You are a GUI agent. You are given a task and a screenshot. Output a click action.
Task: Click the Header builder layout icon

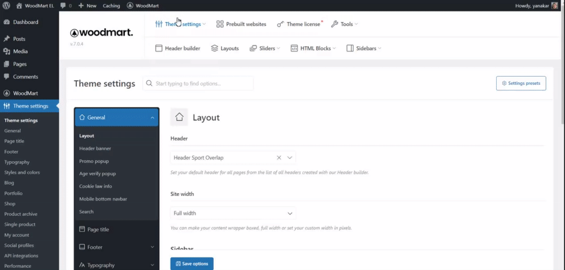159,48
